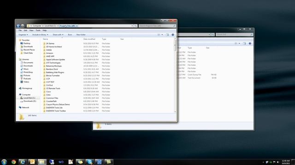Expand arrow after Program Files (x86) breadcrumb

coord(77,26)
